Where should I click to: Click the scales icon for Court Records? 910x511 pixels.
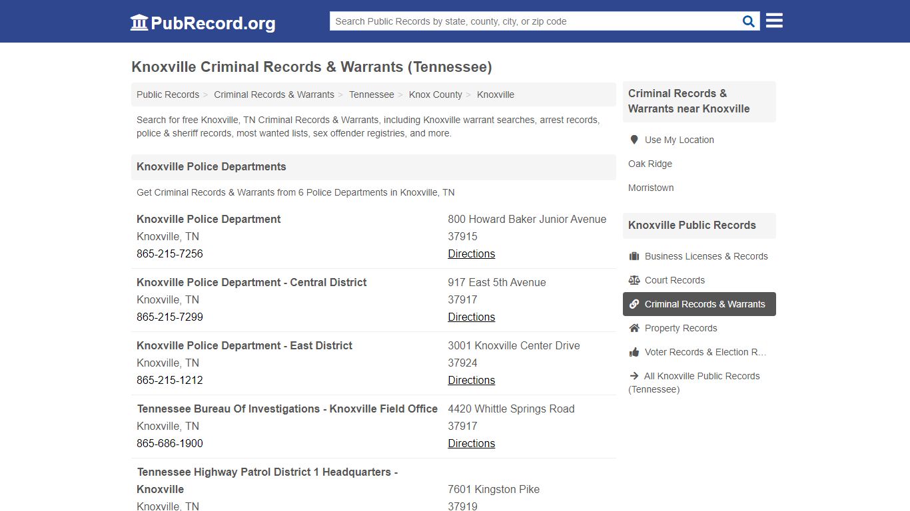tap(634, 280)
